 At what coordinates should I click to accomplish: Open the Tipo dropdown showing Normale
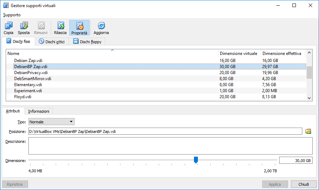52,122
